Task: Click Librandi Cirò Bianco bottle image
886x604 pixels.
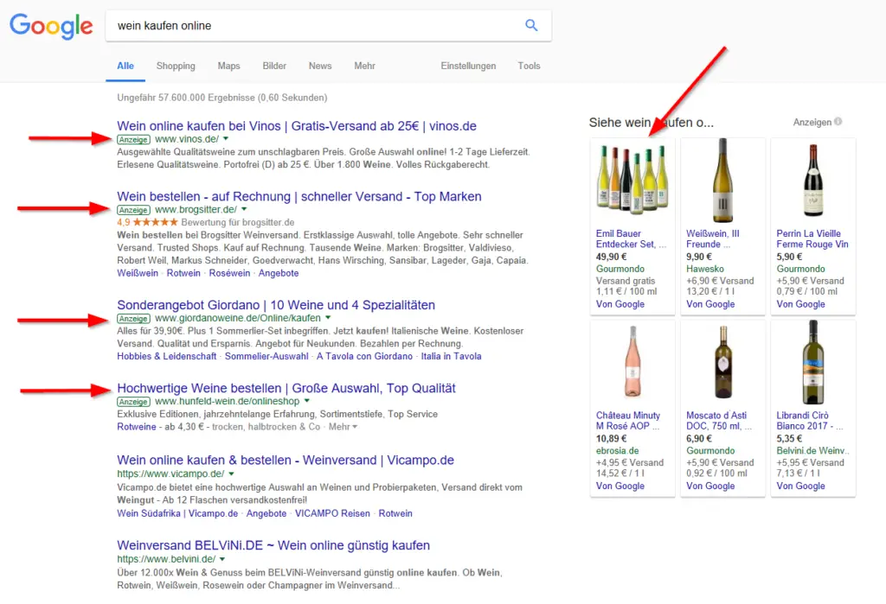Action: [813, 362]
